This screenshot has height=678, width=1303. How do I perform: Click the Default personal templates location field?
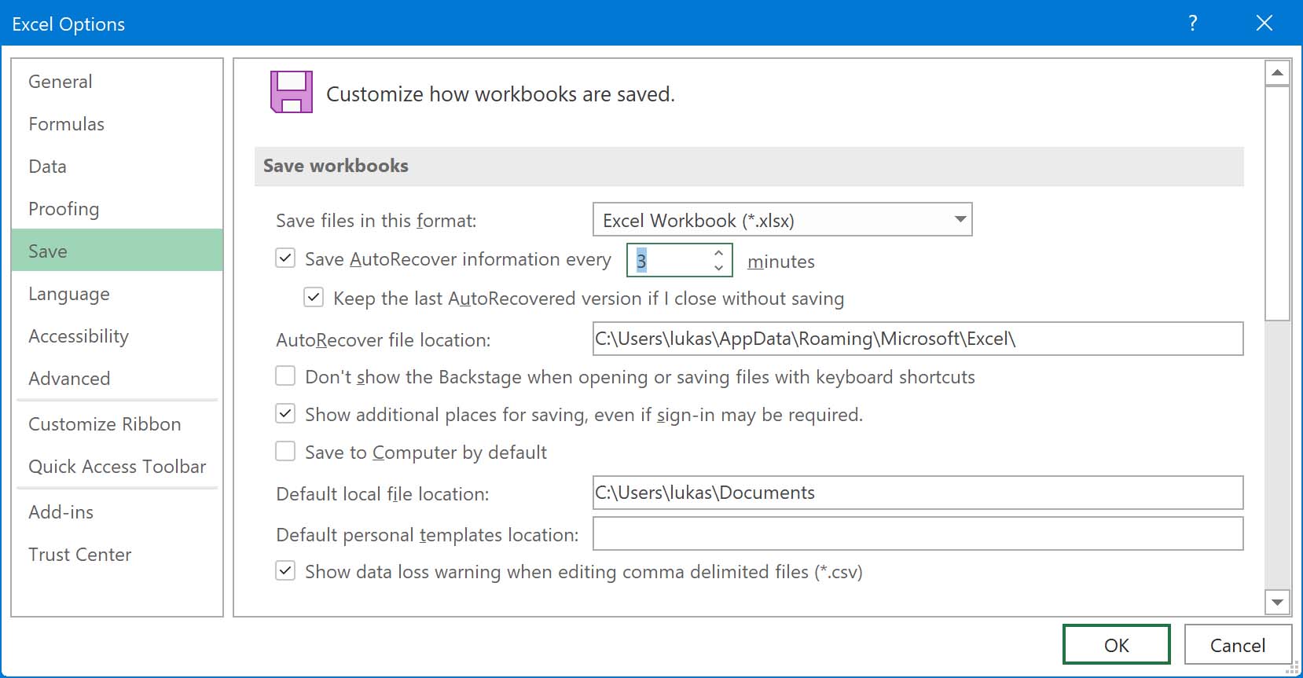pos(918,533)
